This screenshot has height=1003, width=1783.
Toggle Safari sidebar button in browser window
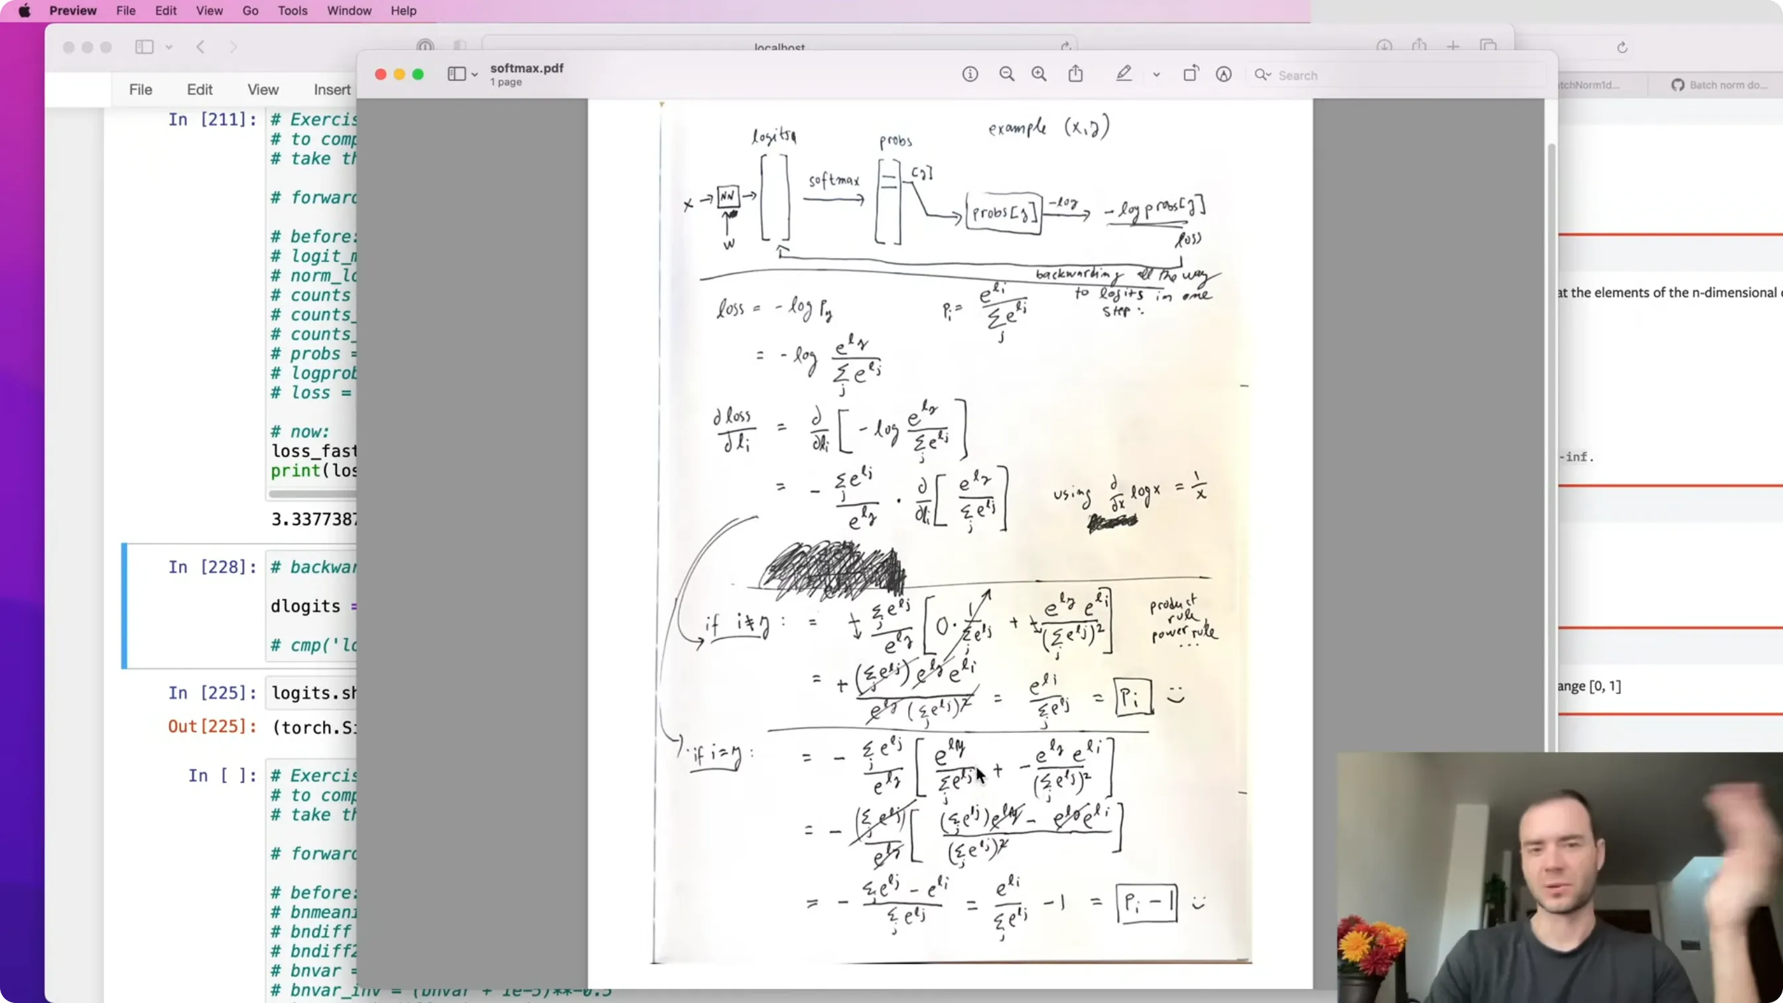coord(144,47)
